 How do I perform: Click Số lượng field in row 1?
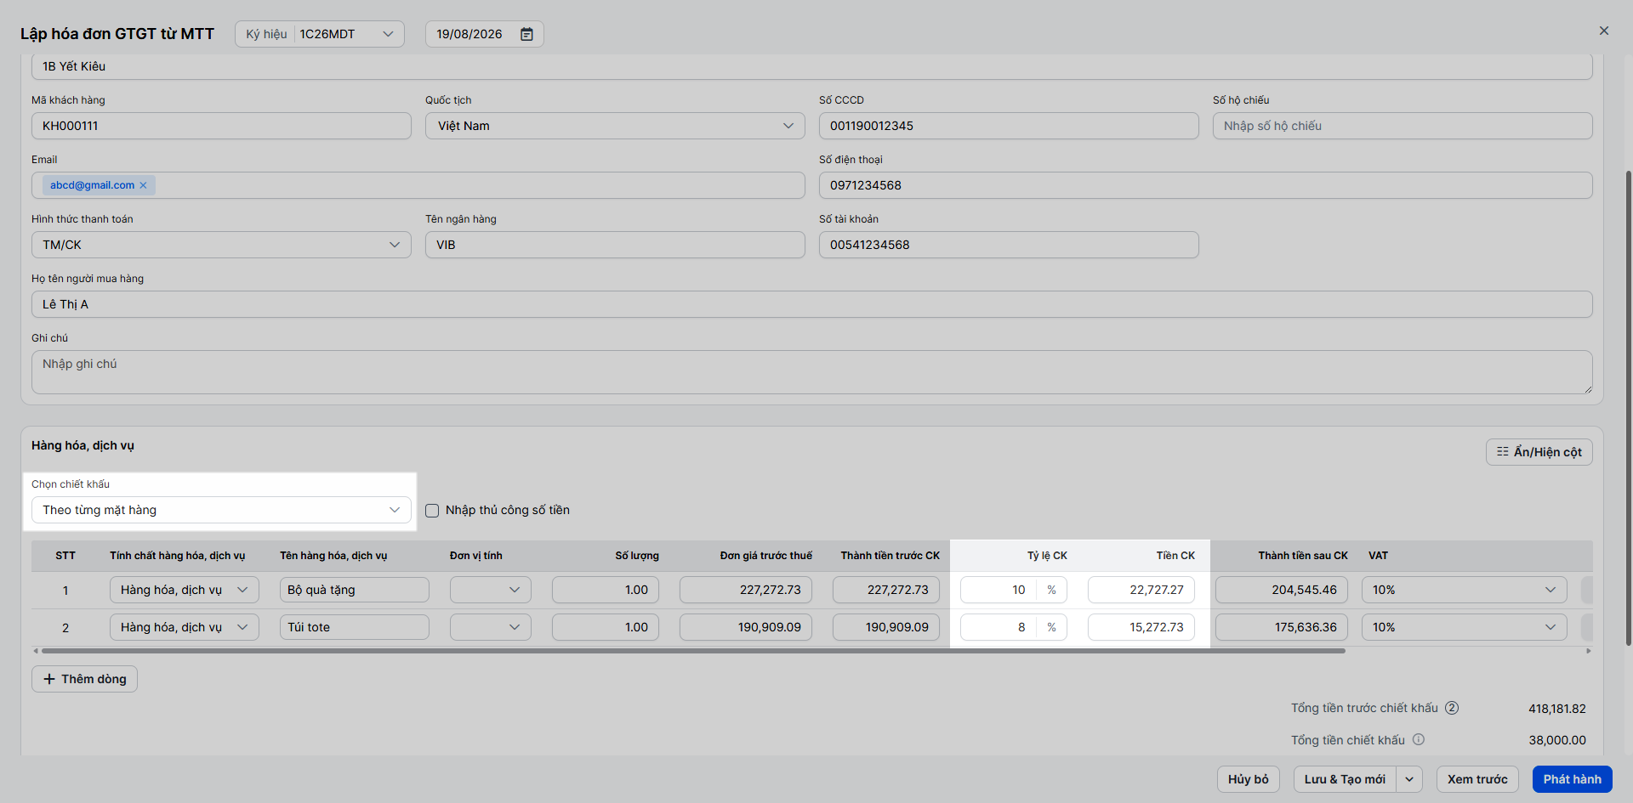click(606, 590)
